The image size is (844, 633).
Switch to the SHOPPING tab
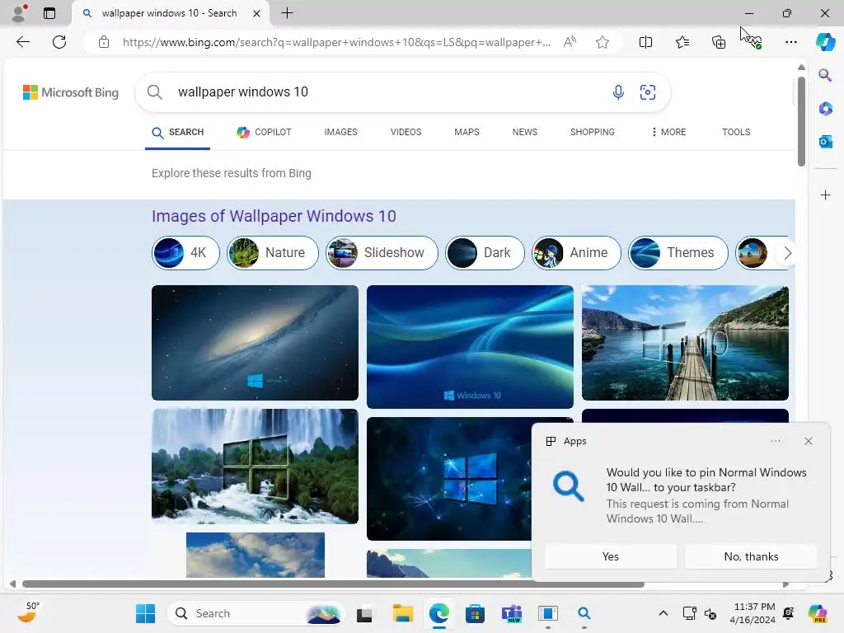tap(592, 133)
